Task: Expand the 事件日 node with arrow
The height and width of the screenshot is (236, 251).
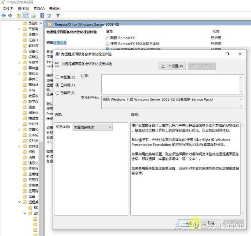Action: click(x=20, y=74)
